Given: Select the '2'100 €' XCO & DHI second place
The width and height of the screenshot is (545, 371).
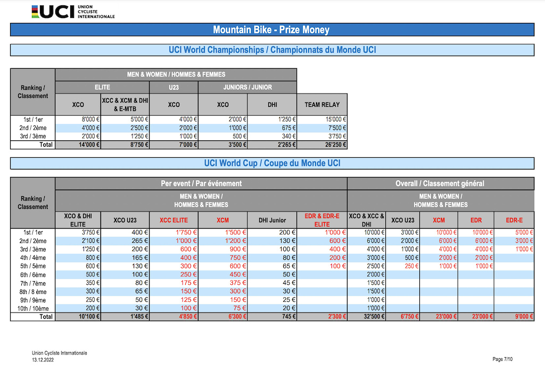Looking at the screenshot, I should click(78, 241).
